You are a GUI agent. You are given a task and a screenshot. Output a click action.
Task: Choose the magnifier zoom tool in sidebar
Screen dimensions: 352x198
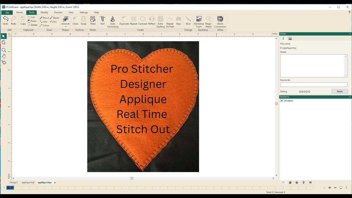[x=4, y=50]
